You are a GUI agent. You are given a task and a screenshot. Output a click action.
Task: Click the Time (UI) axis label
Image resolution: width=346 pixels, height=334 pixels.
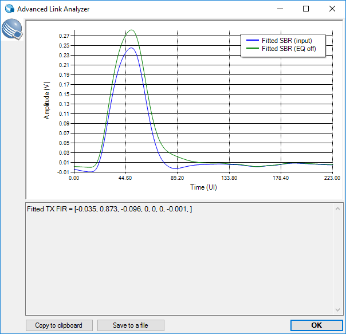click(x=203, y=187)
